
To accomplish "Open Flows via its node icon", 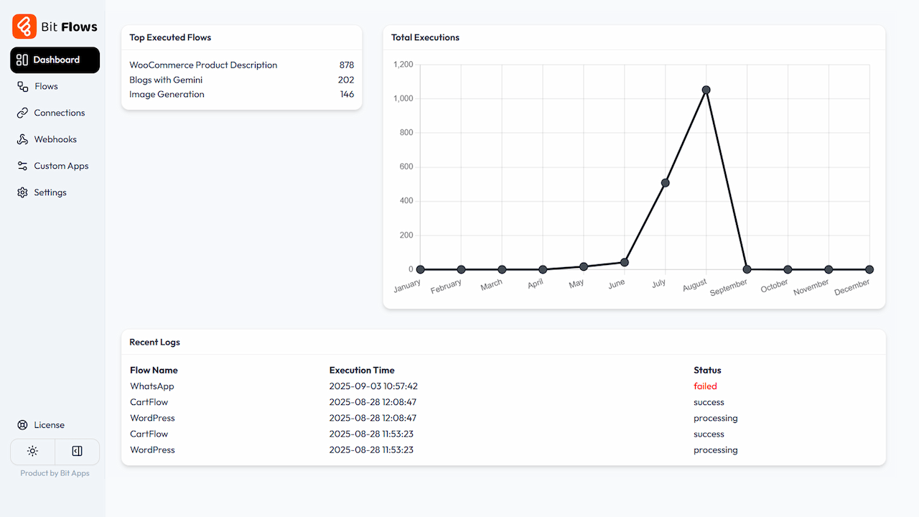I will pos(22,86).
